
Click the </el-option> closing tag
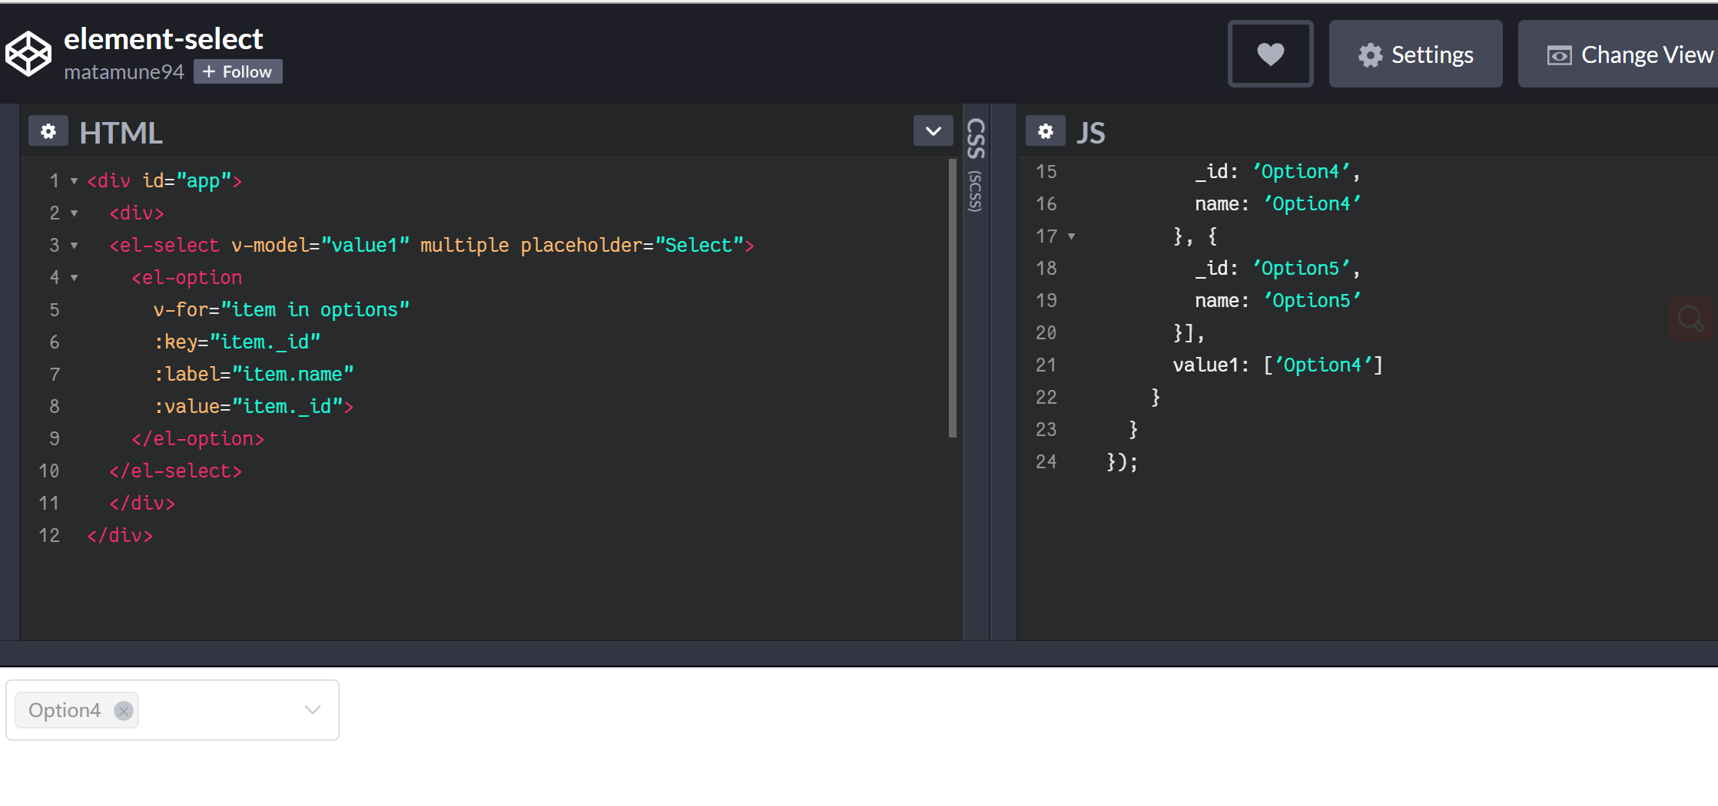197,439
